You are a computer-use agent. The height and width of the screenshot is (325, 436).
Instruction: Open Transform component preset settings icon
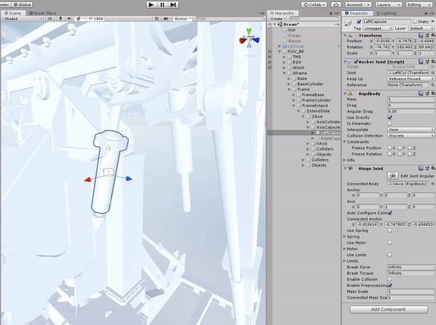click(x=427, y=36)
